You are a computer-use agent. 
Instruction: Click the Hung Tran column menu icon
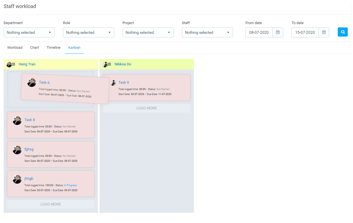(14, 64)
